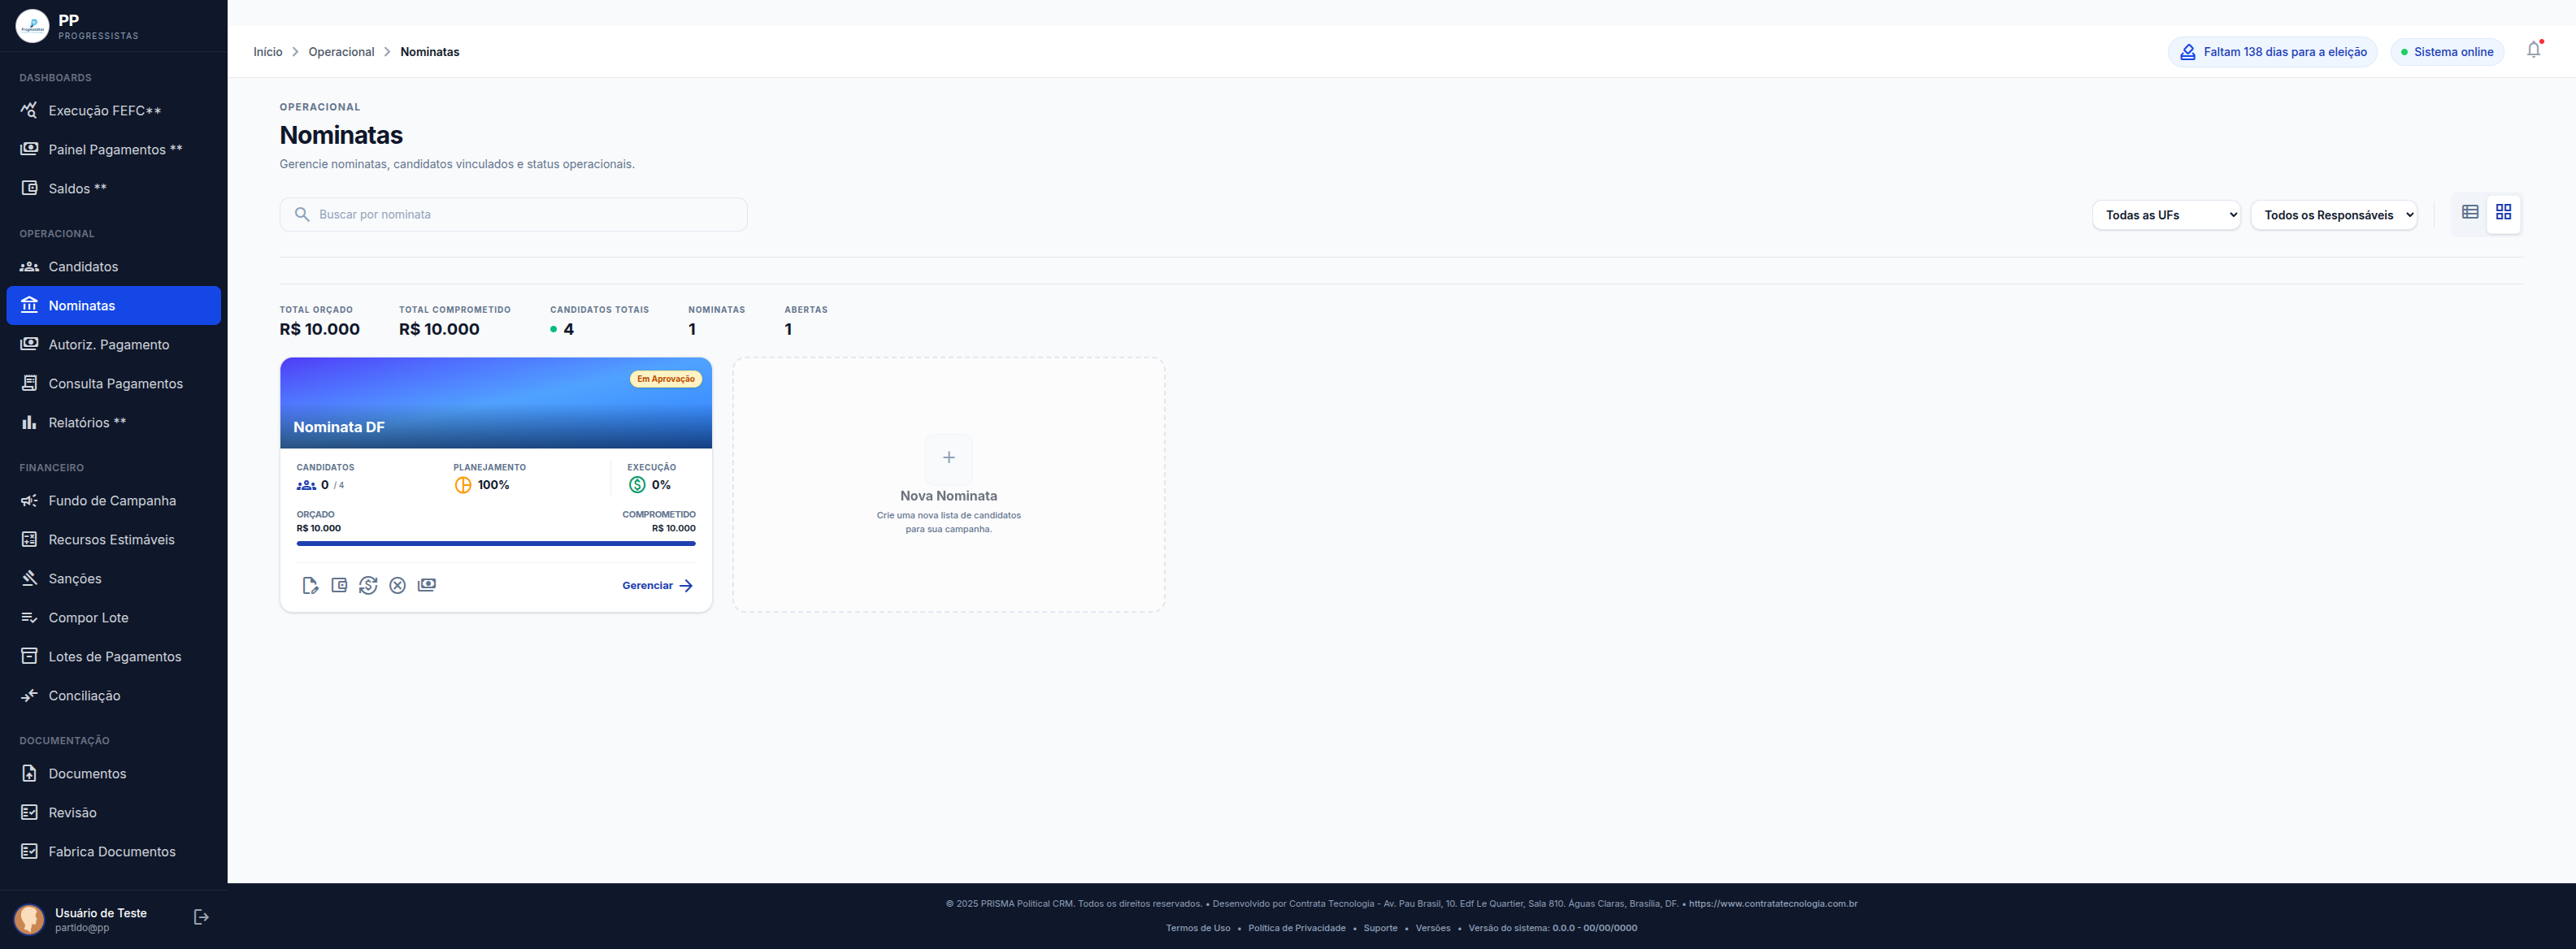The height and width of the screenshot is (949, 2576).
Task: Click the Candidatos Totais value 4
Action: click(568, 329)
